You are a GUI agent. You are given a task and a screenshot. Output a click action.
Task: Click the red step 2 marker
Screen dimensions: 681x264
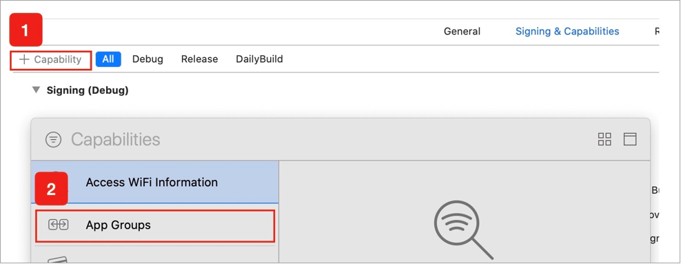[51, 189]
